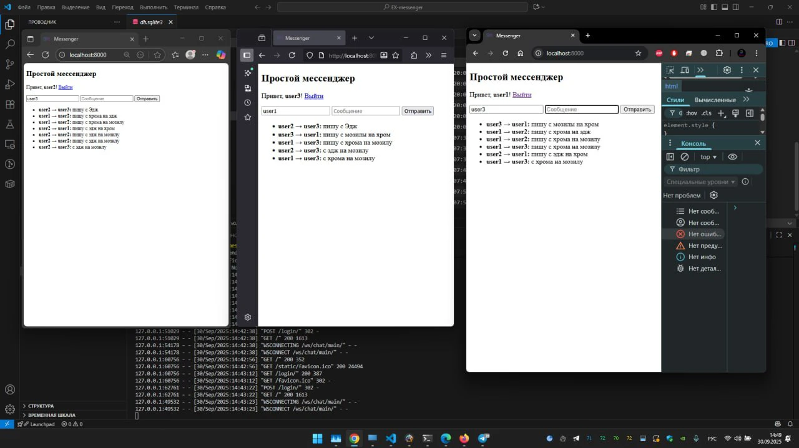Open Telegram from the Windows taskbar
Screen dimensions: 799x448
click(483, 439)
